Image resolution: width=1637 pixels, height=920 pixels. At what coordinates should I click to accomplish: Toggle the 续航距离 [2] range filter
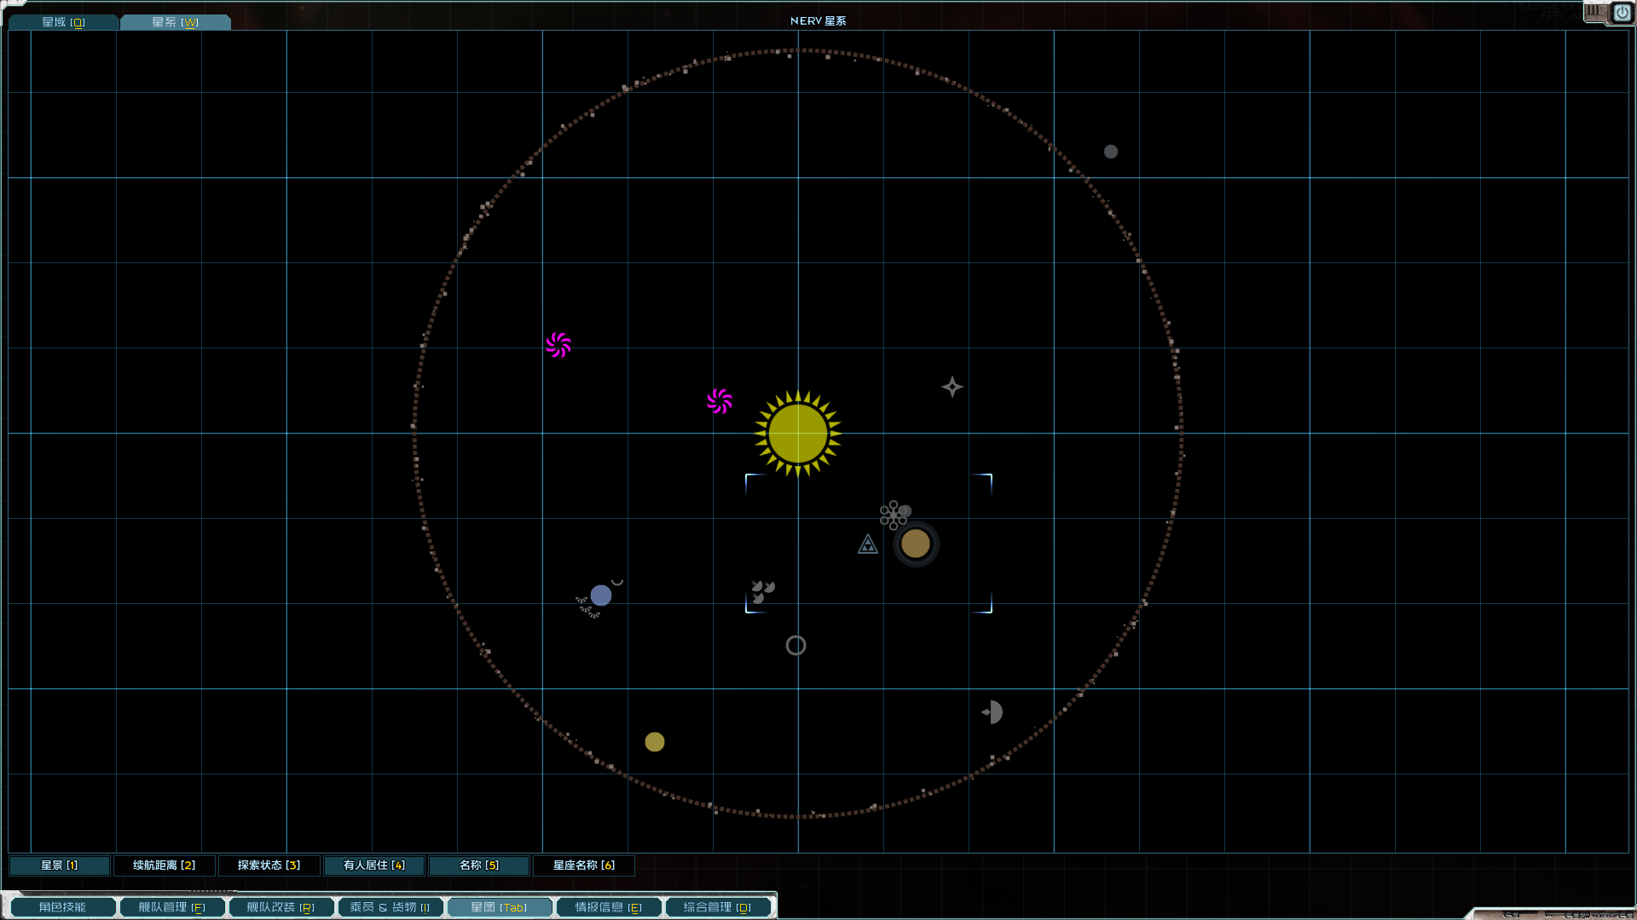(x=164, y=865)
